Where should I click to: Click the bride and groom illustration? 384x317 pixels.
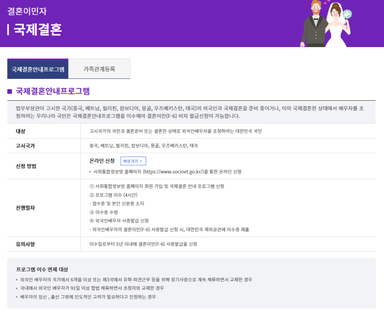[x=326, y=23]
